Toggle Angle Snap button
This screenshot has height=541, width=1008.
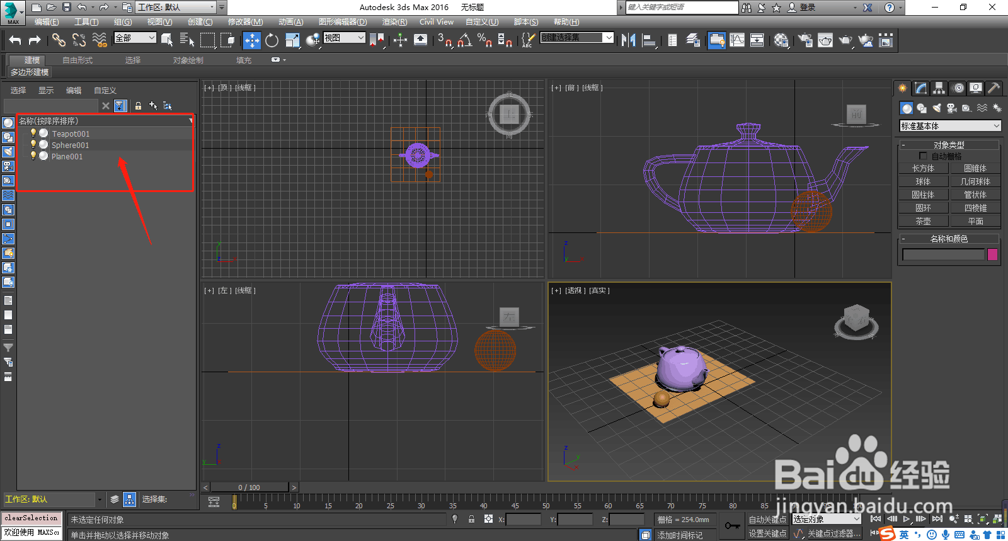[465, 40]
